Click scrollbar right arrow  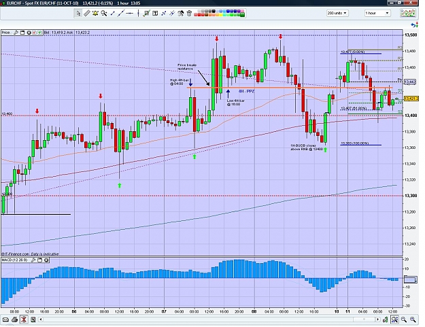click(377, 320)
